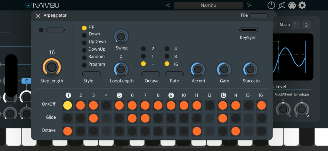Toggle Octave for step 1
Image resolution: width=328 pixels, height=151 pixels.
pos(68,131)
